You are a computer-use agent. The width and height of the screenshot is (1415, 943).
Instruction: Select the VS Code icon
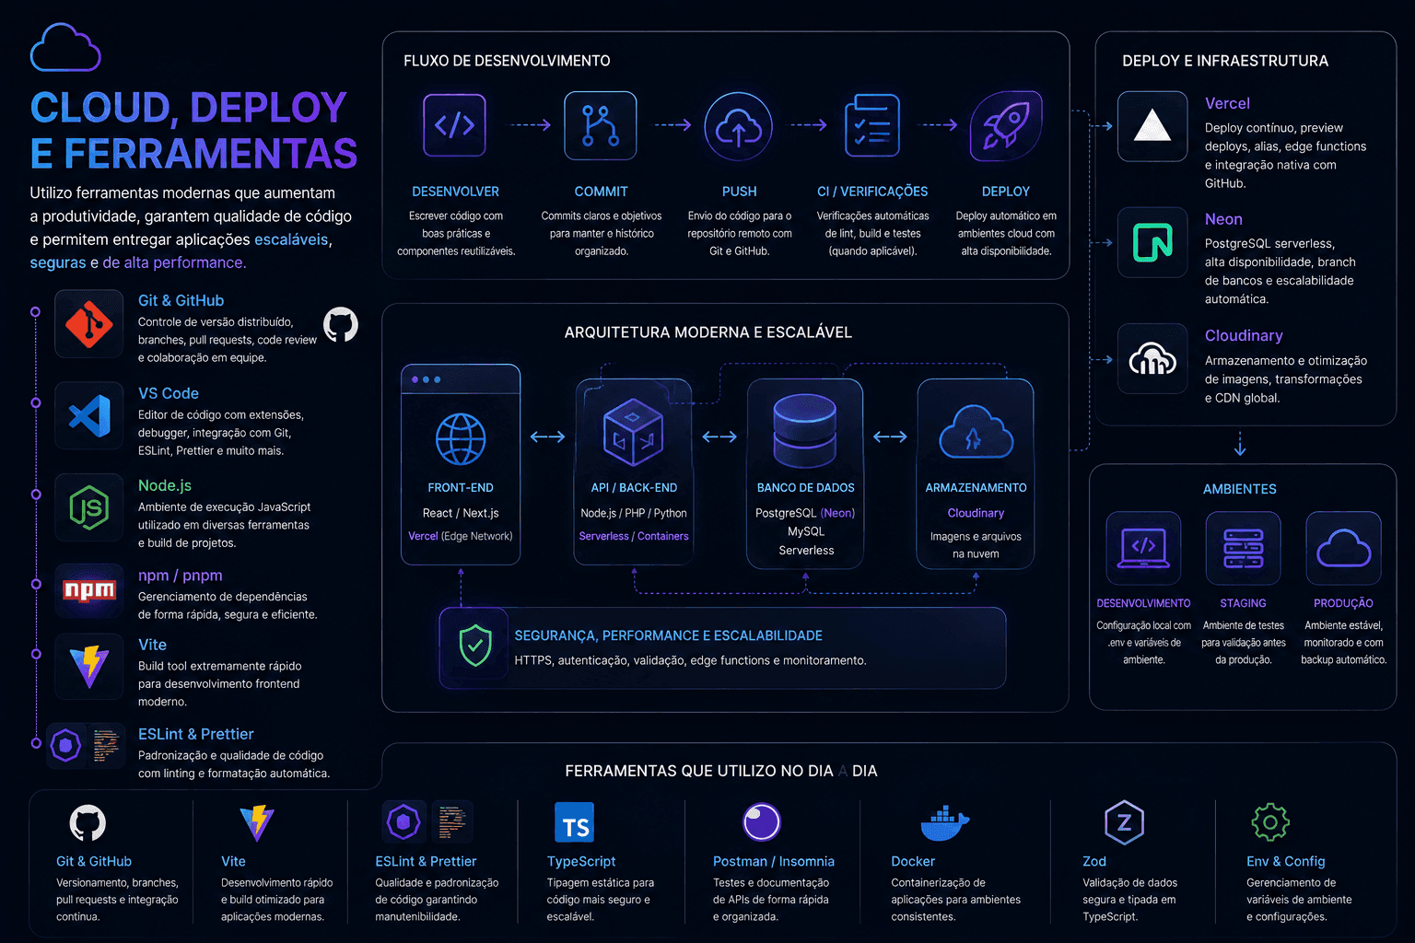pos(89,415)
